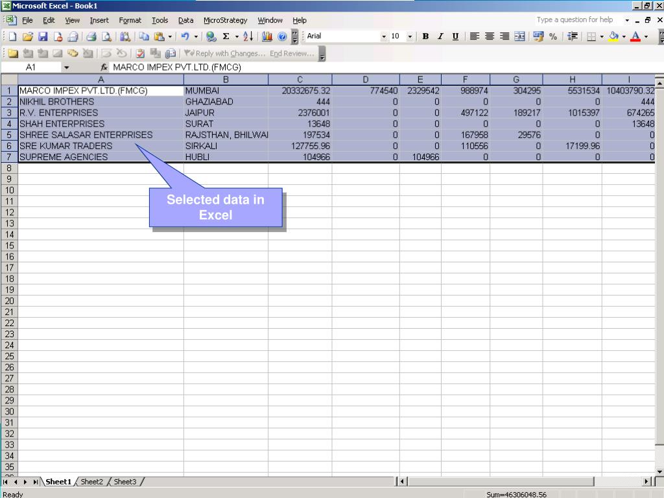Select the cell containing GHAZIABAD

pyautogui.click(x=226, y=102)
